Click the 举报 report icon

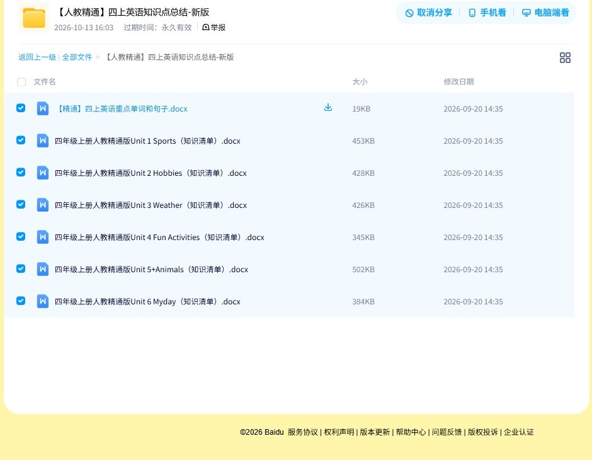coord(206,27)
